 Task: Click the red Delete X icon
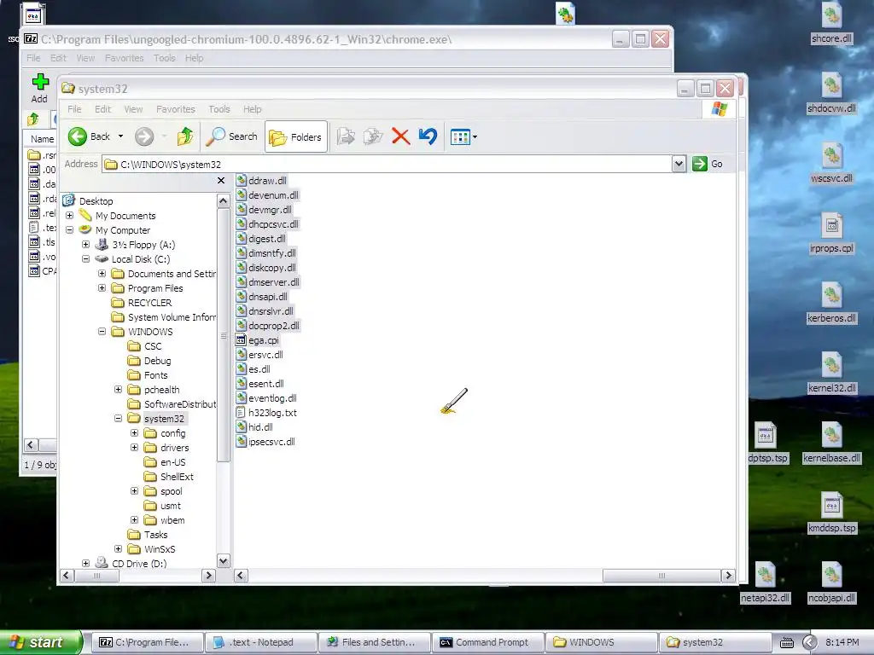coord(400,136)
